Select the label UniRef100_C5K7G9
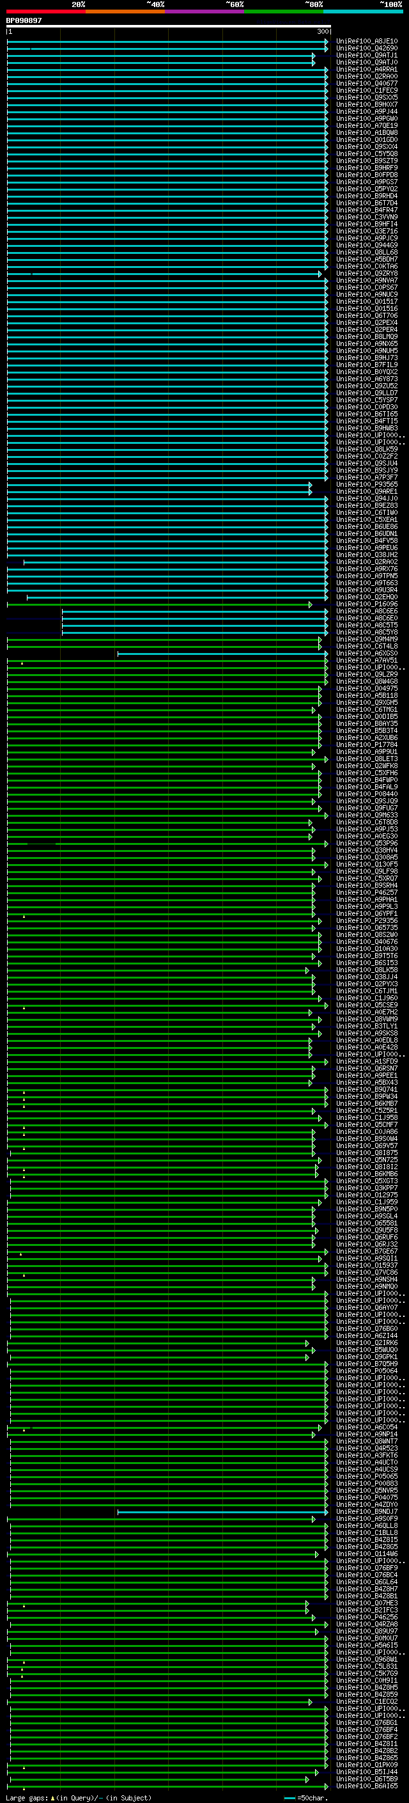 367,1674
